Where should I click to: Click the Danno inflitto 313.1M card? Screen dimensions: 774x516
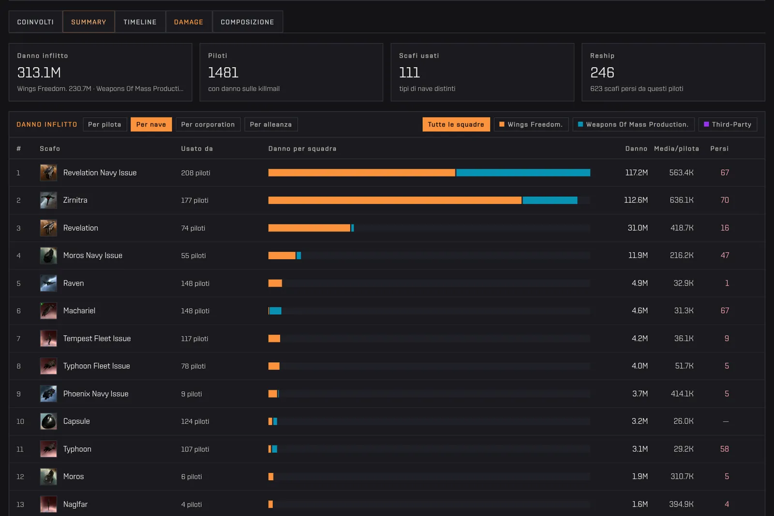coord(101,72)
